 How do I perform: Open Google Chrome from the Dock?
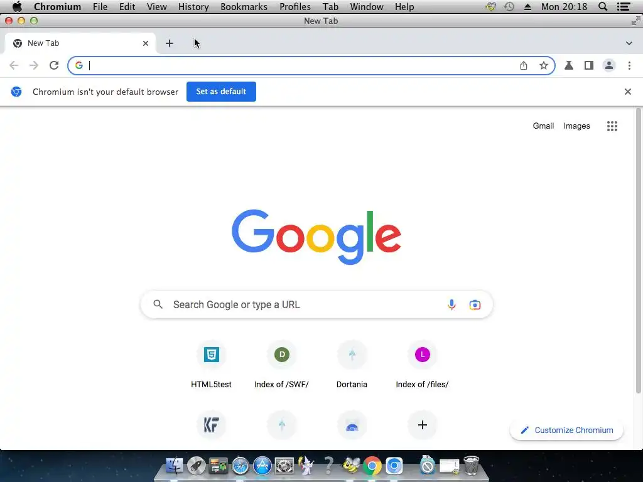[x=372, y=466]
